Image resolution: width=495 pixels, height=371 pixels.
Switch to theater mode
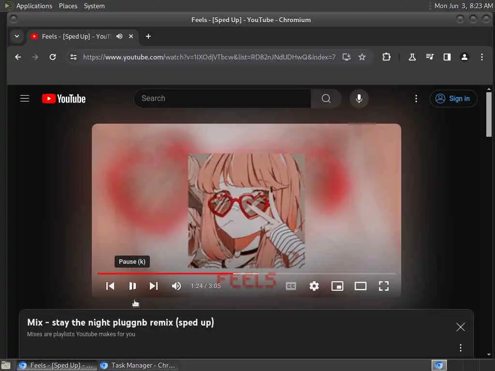[x=361, y=286]
